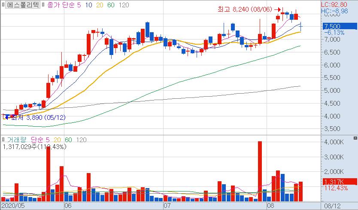Select the yellow 20-day price moving average label
The width and height of the screenshot is (358, 210).
(100, 5)
